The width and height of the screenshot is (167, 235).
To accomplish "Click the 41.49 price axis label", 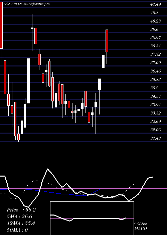I will [156, 4].
